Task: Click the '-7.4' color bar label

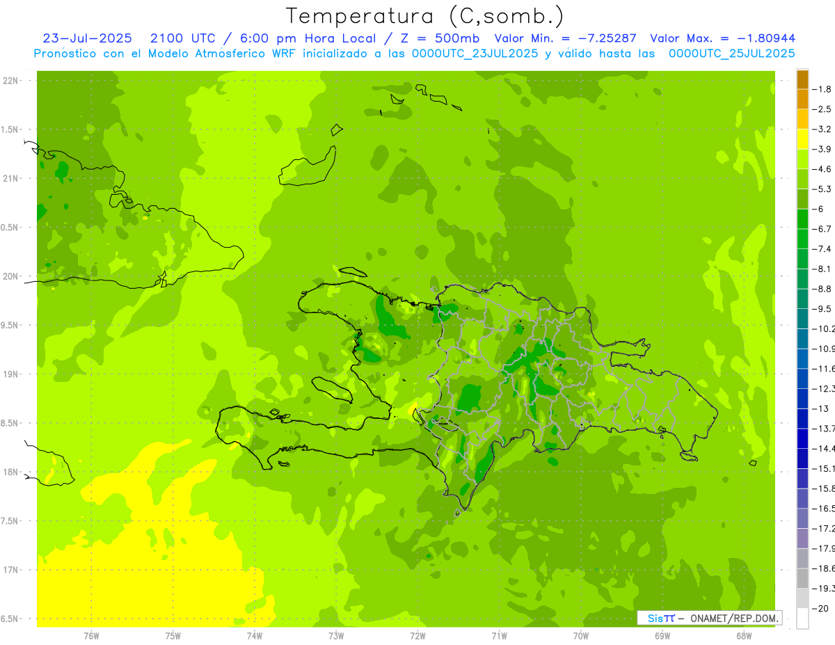Action: [822, 249]
